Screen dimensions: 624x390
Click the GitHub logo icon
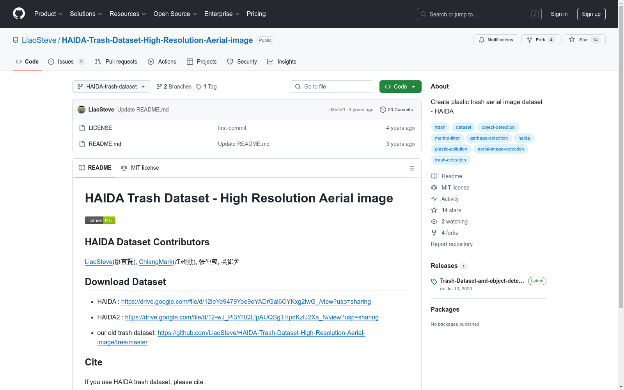pyautogui.click(x=19, y=14)
